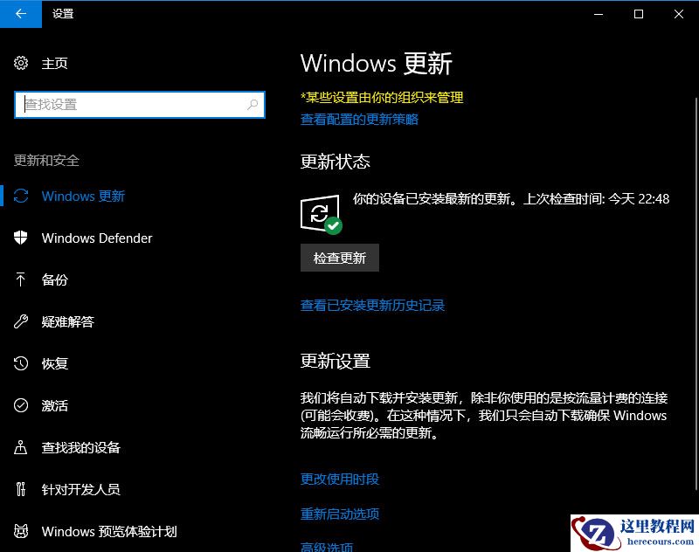Switch to the Windows Defender section
The image size is (699, 552).
pyautogui.click(x=96, y=238)
